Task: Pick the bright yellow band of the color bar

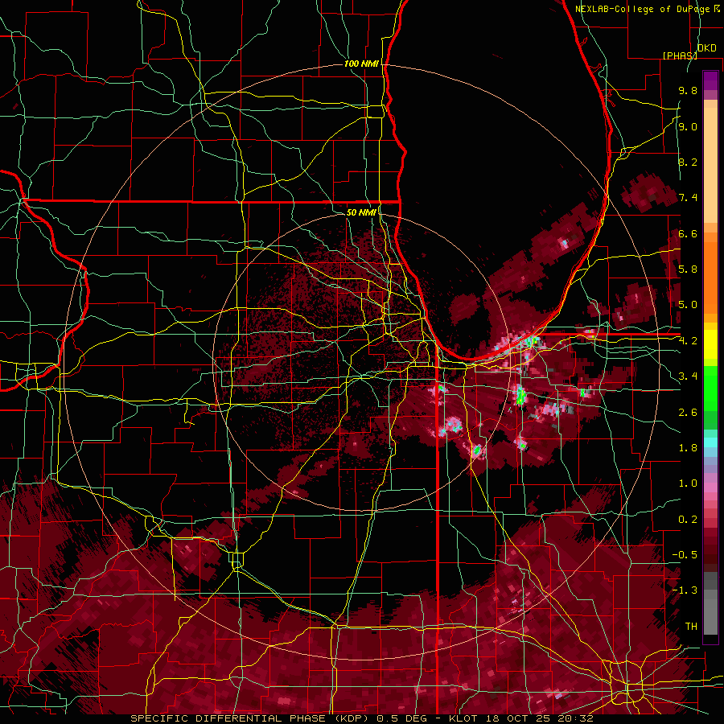Action: 710,344
